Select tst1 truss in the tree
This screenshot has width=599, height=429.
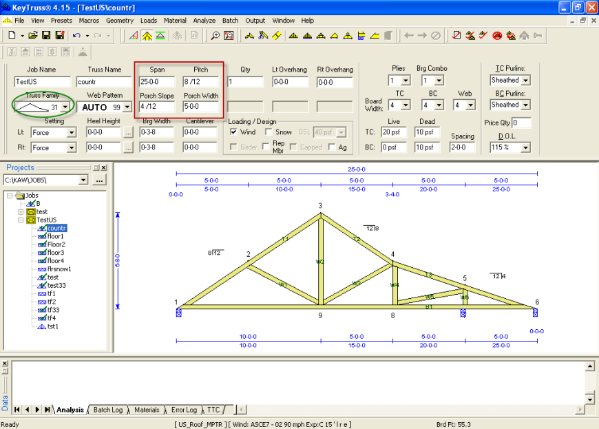[x=53, y=326]
